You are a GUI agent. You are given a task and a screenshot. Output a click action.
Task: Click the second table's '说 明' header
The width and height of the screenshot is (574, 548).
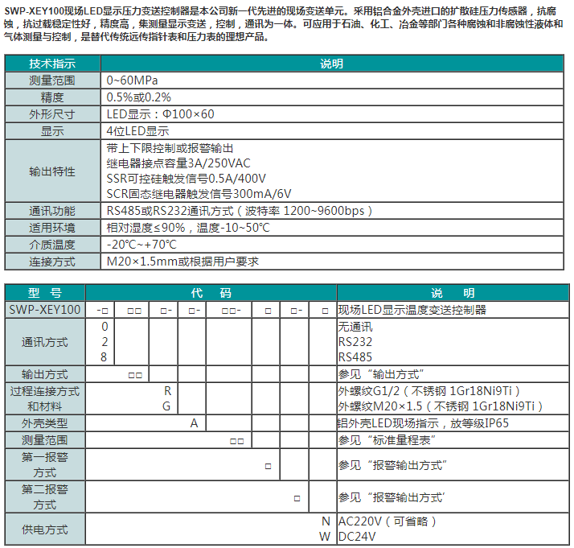[x=453, y=293]
